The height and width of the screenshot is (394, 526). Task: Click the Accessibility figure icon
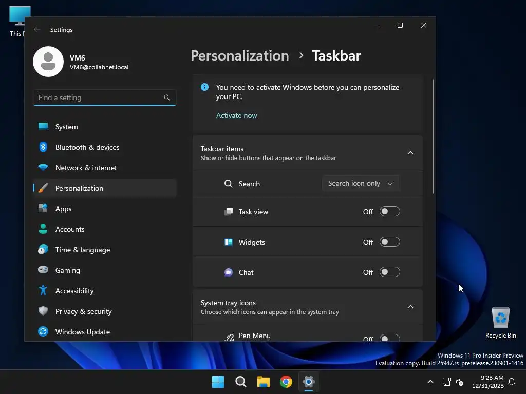pos(43,290)
